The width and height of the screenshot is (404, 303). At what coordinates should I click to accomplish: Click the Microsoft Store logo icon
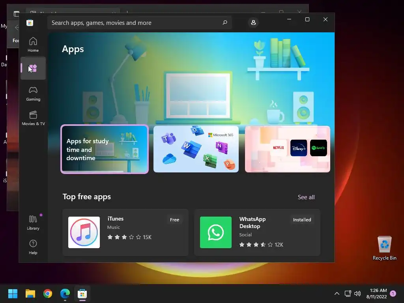[30, 22]
